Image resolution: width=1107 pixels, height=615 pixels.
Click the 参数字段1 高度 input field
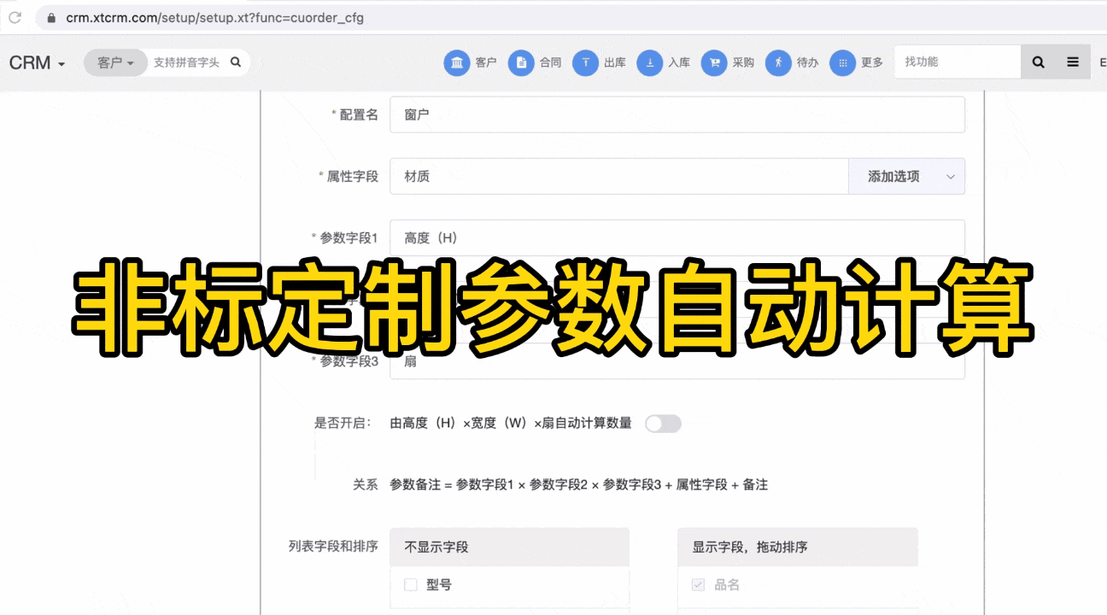tap(676, 238)
